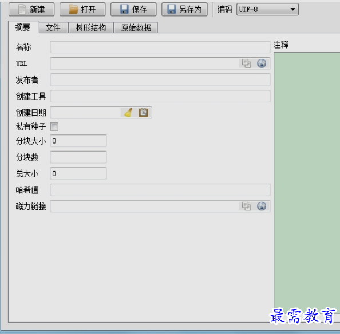Copy the URL using the copy icon
The height and width of the screenshot is (334, 340).
[246, 63]
